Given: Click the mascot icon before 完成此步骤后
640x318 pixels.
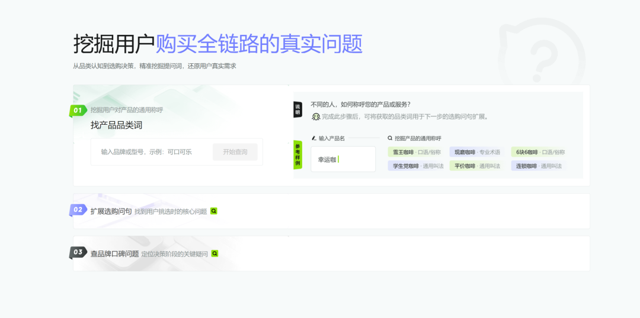Looking at the screenshot, I should (315, 116).
